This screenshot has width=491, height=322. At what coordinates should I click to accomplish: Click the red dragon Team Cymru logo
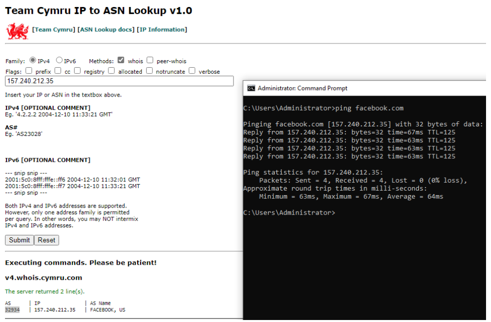point(17,31)
